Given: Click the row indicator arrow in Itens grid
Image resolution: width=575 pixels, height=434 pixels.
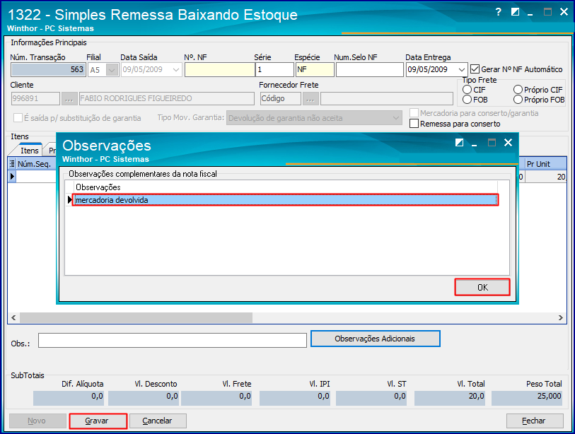Looking at the screenshot, I should (x=12, y=177).
